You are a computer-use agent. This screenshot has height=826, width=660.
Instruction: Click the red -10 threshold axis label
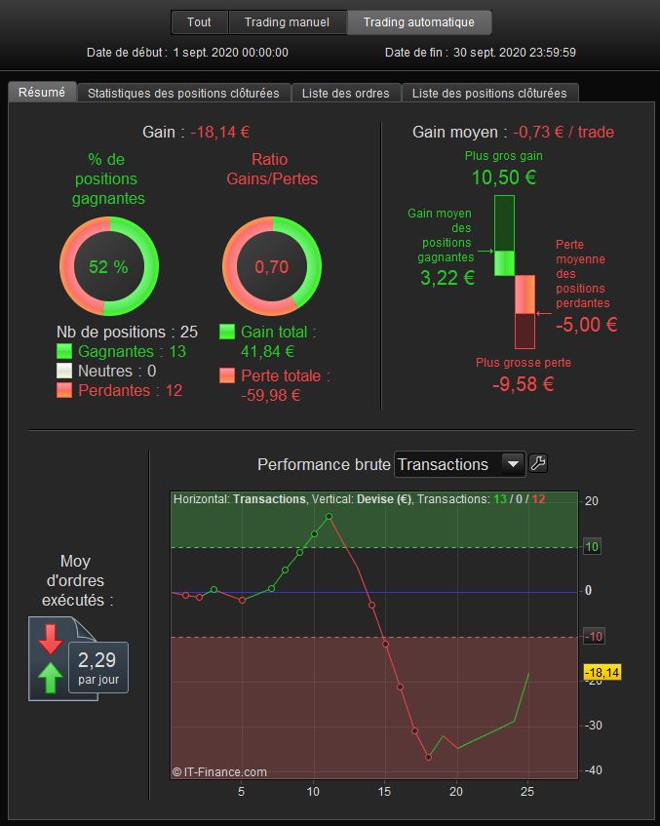[x=594, y=637]
